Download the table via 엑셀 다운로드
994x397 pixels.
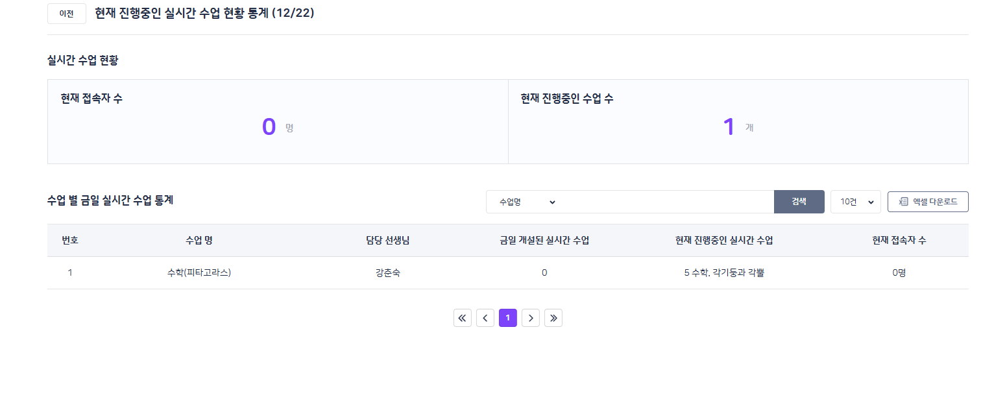(928, 202)
